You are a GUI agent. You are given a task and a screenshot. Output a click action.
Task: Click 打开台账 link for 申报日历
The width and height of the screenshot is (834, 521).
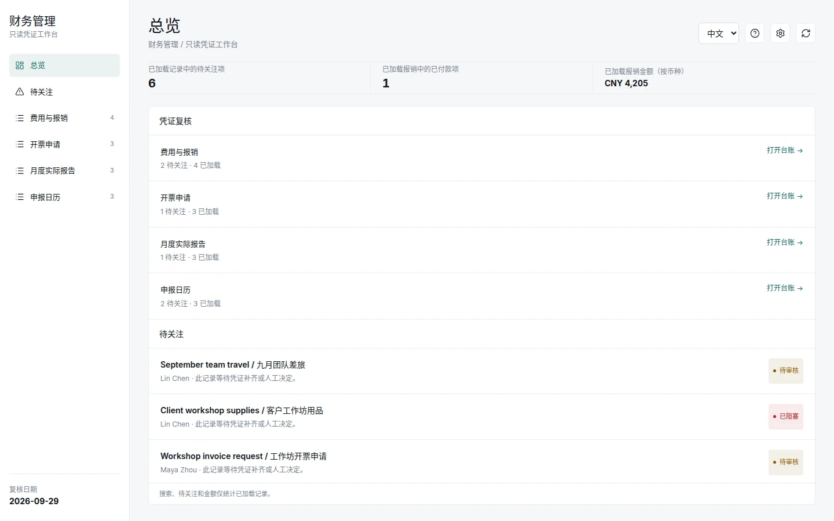tap(785, 288)
